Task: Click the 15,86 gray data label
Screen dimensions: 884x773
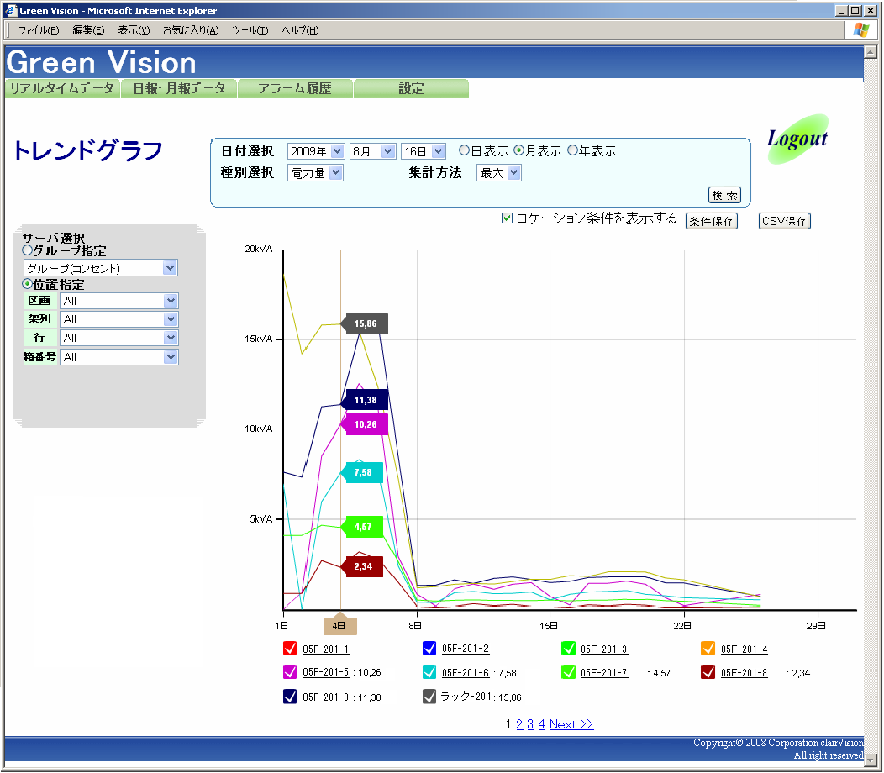Action: (x=364, y=323)
